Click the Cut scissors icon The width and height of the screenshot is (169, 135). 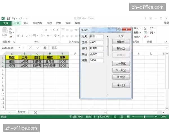[x=10, y=28]
